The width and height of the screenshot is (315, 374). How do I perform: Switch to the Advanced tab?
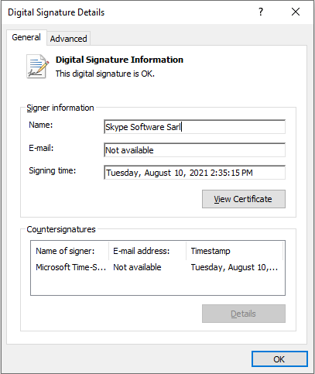tap(68, 39)
